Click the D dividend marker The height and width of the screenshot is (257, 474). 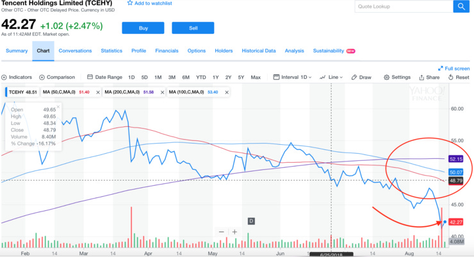(x=251, y=221)
